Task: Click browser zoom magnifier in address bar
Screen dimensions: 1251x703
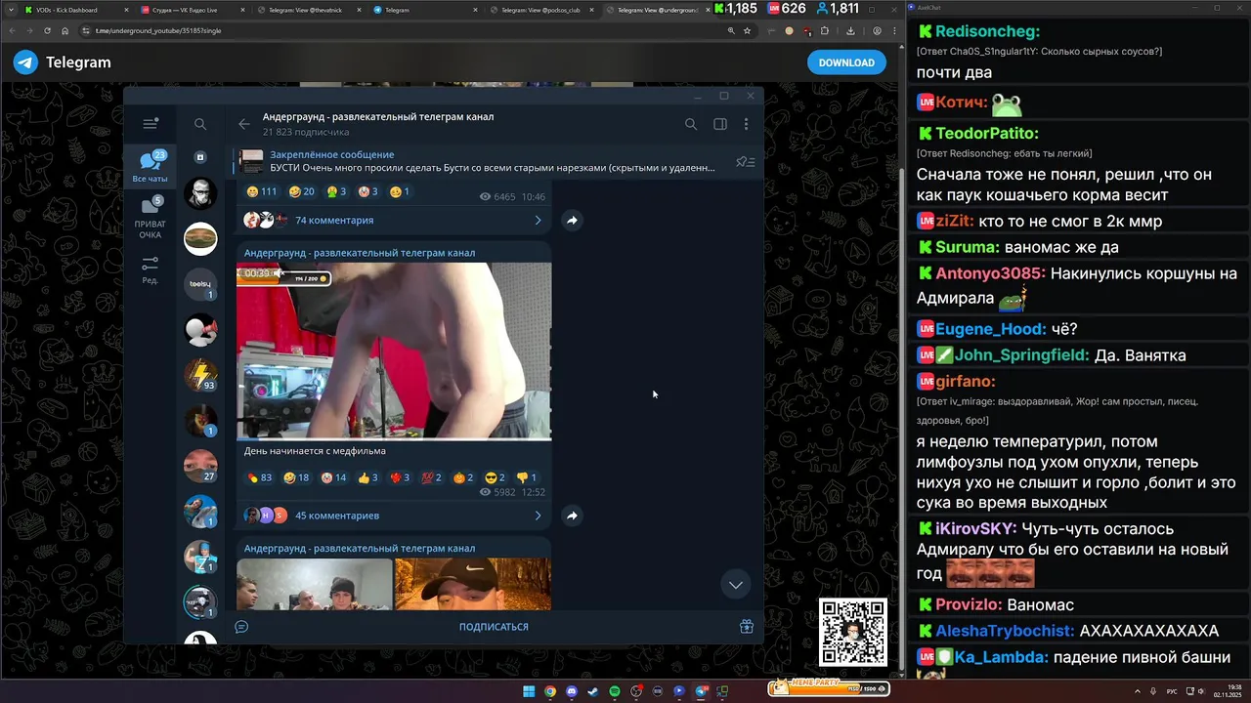Action: tap(730, 30)
